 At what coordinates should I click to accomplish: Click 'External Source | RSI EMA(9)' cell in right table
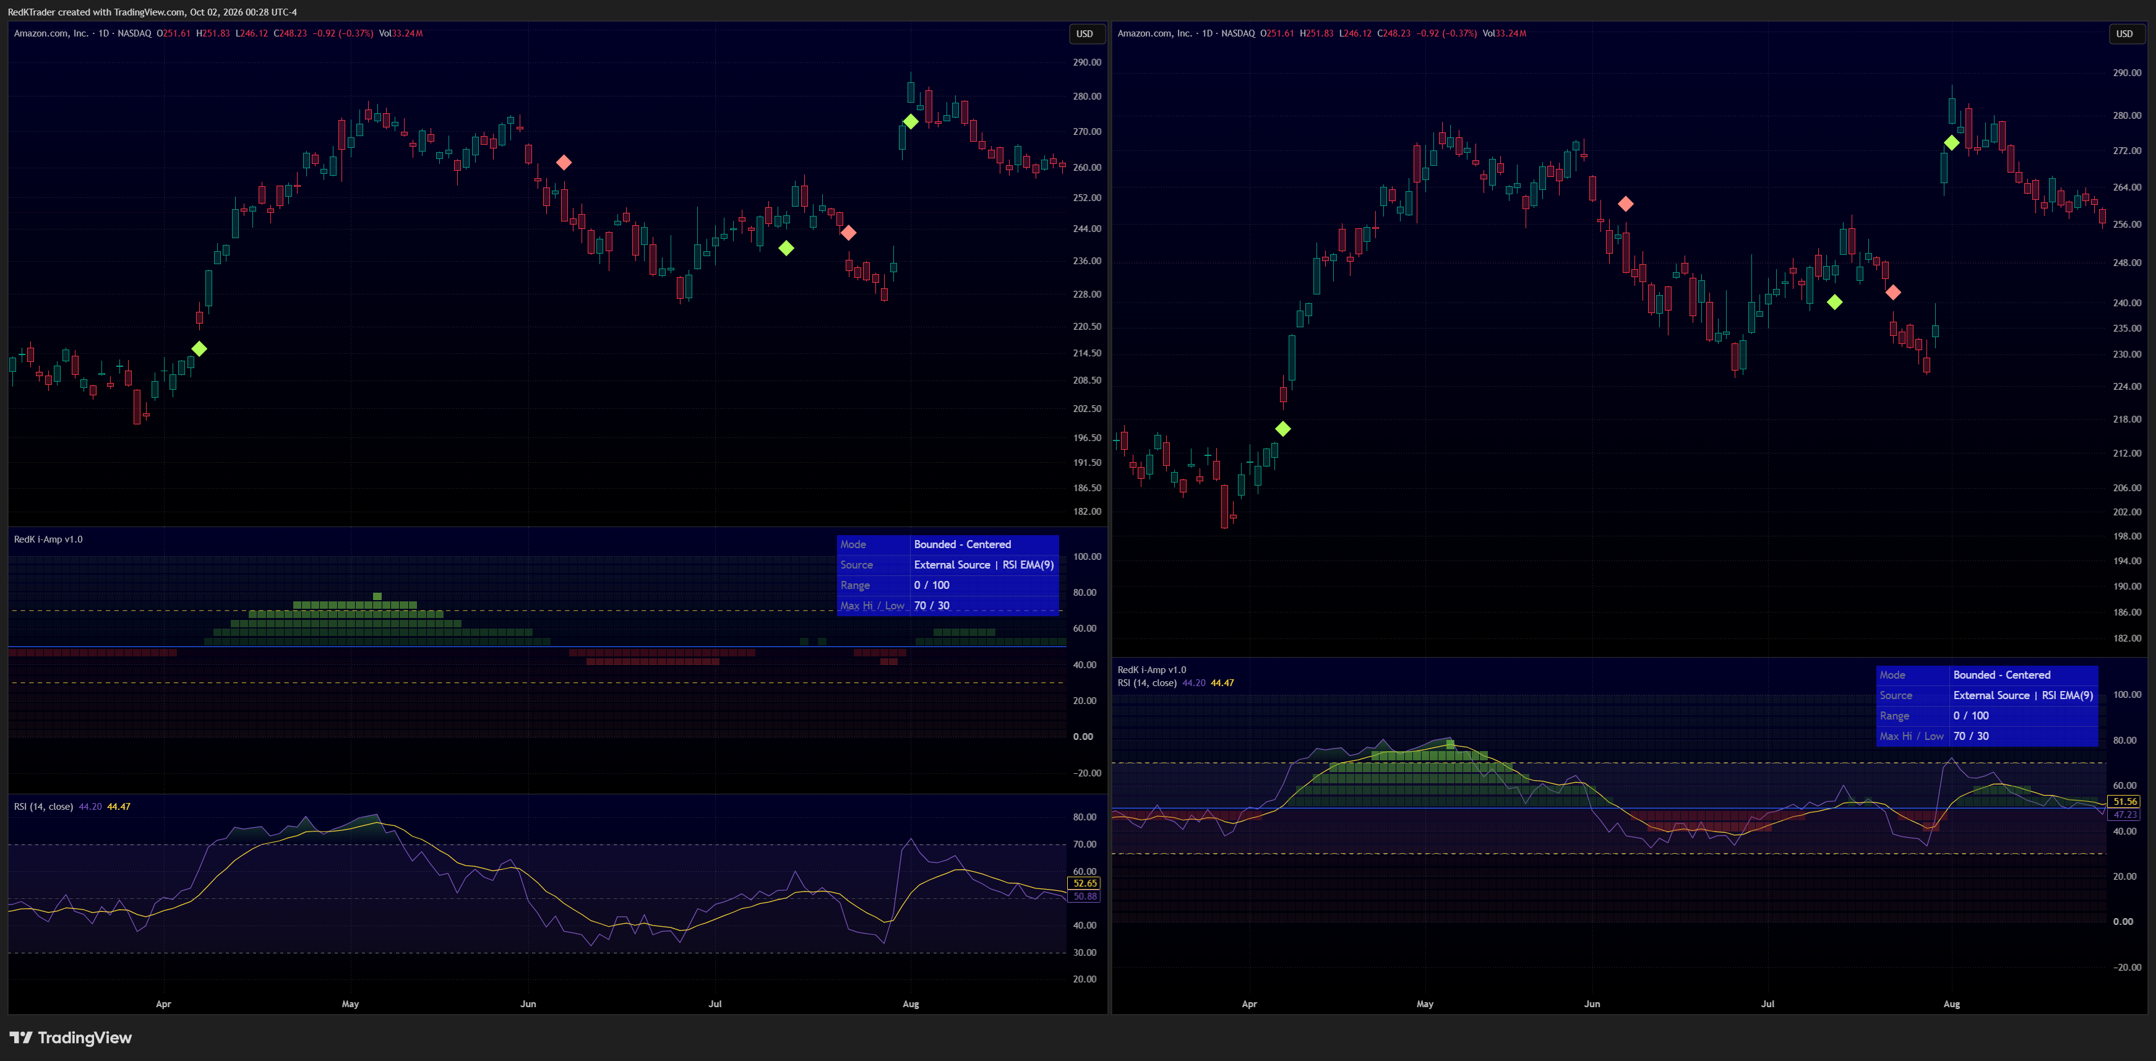click(2024, 695)
